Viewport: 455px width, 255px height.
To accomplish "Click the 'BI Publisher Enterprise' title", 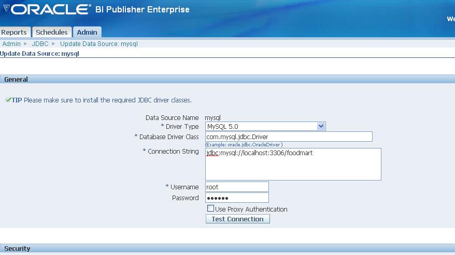I will pos(142,9).
